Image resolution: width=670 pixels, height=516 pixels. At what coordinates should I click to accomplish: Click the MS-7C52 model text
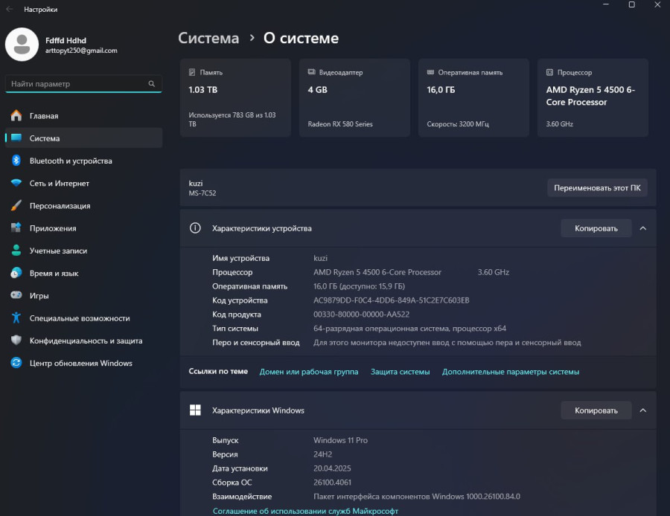(202, 193)
